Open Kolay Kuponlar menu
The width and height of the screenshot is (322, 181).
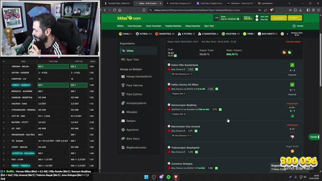(x=193, y=26)
